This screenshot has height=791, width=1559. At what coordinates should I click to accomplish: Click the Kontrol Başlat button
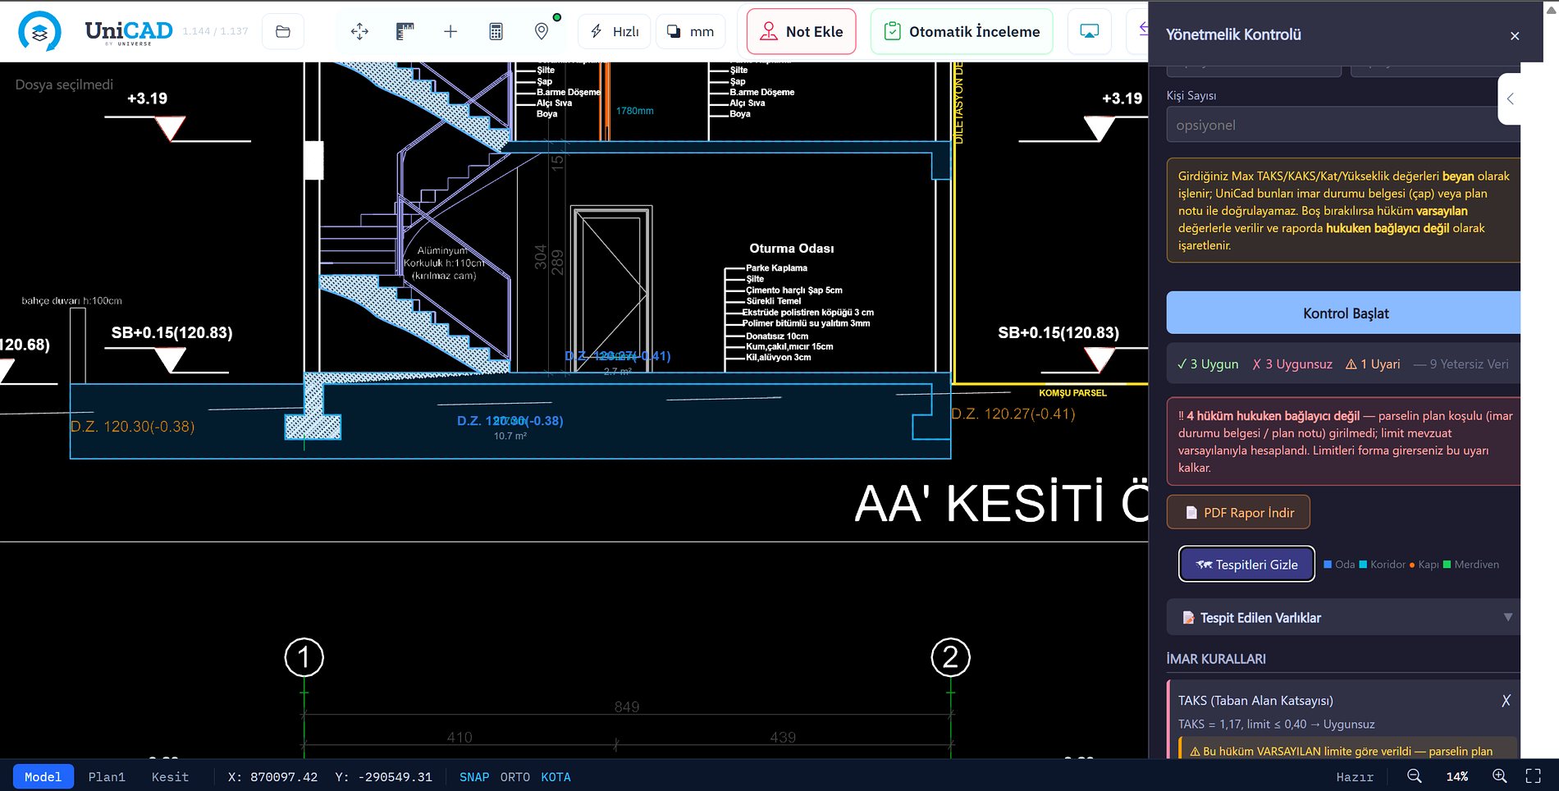1343,313
